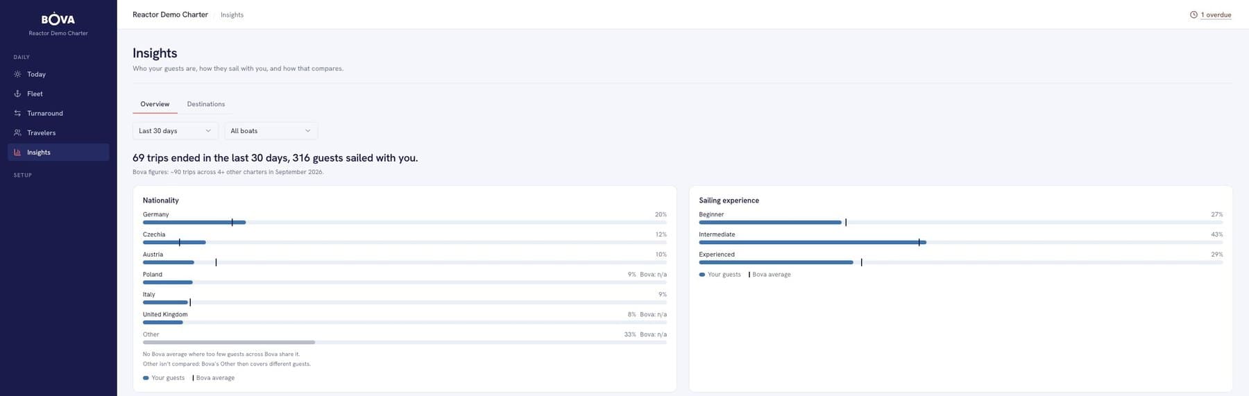Image resolution: width=1249 pixels, height=396 pixels.
Task: Open Turnaround from the sidebar
Action: point(58,113)
